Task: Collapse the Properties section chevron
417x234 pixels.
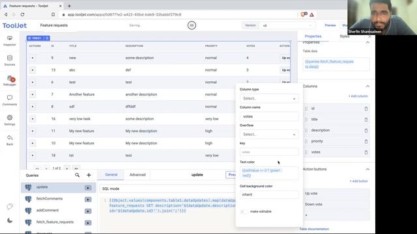Action: [367, 43]
